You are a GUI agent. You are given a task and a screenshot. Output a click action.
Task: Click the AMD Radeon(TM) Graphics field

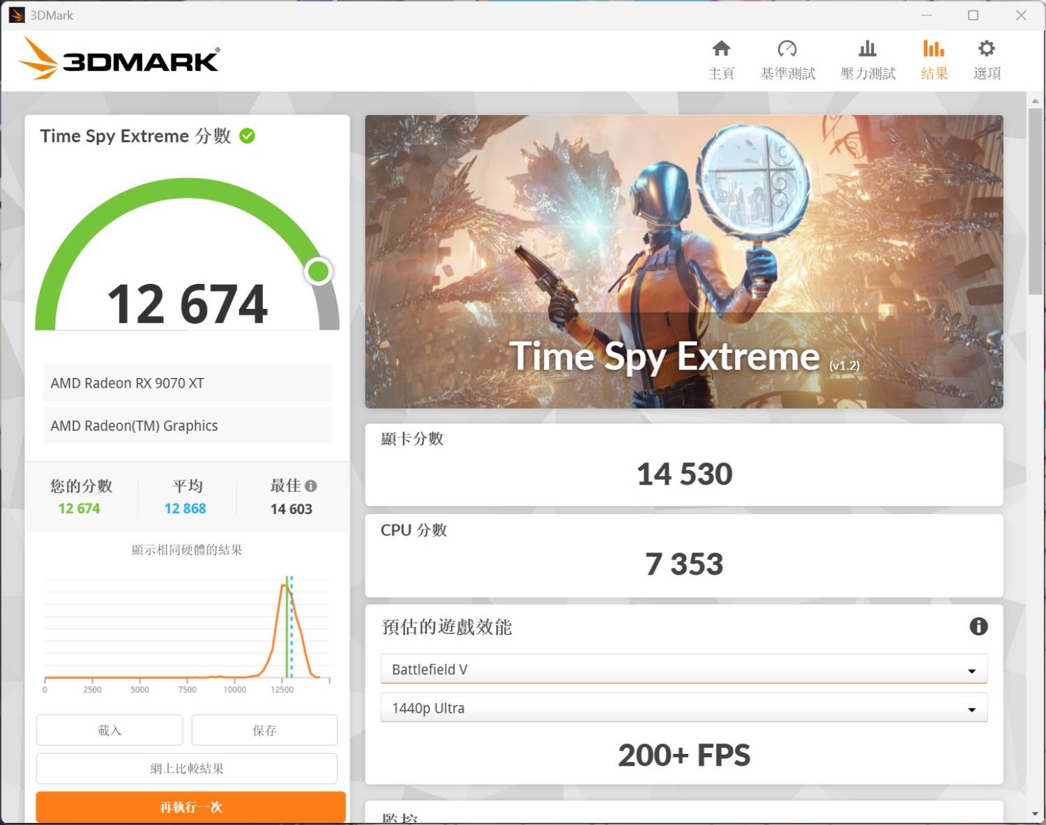coord(187,425)
